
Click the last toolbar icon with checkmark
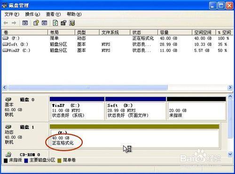pos(72,23)
